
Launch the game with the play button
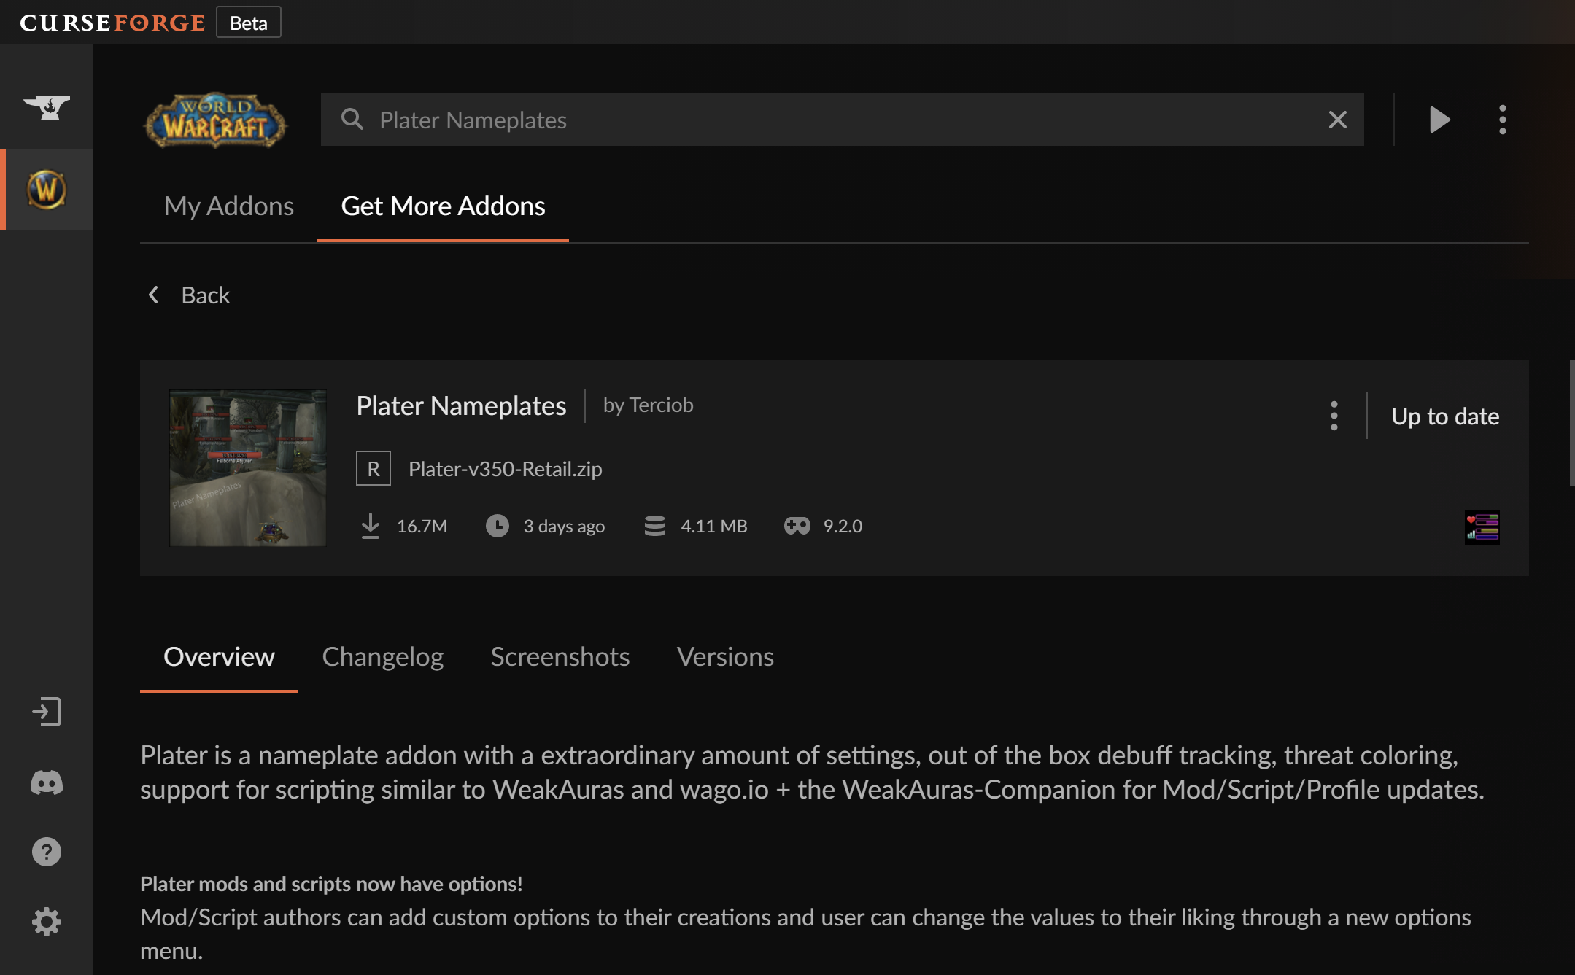coord(1439,120)
